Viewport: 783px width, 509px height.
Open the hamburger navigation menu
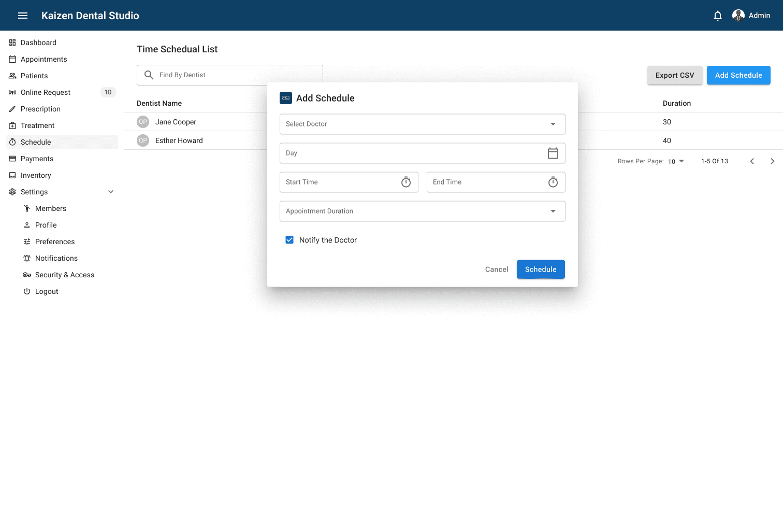(x=23, y=16)
